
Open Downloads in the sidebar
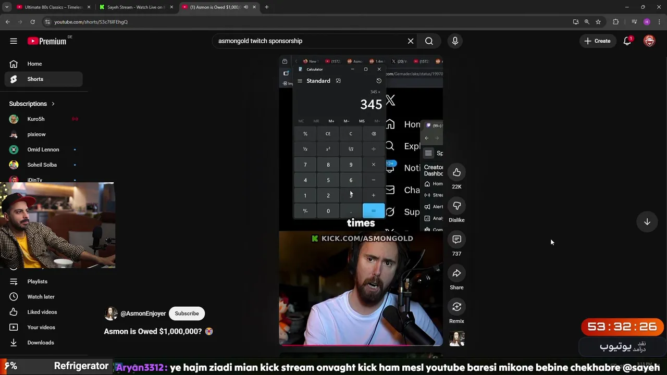pos(44,343)
